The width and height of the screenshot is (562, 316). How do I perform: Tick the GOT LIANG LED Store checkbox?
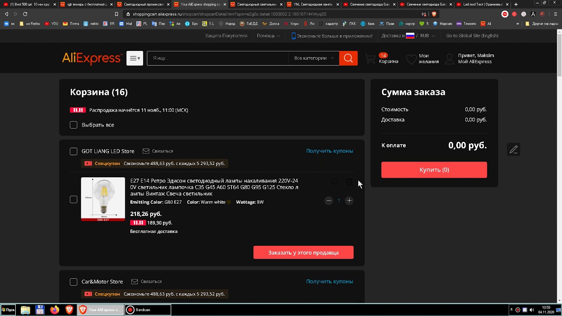point(73,151)
